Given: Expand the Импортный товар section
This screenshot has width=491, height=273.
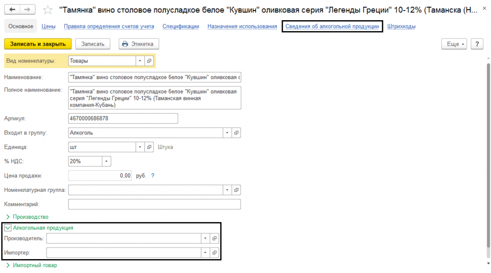Looking at the screenshot, I should pos(8,265).
